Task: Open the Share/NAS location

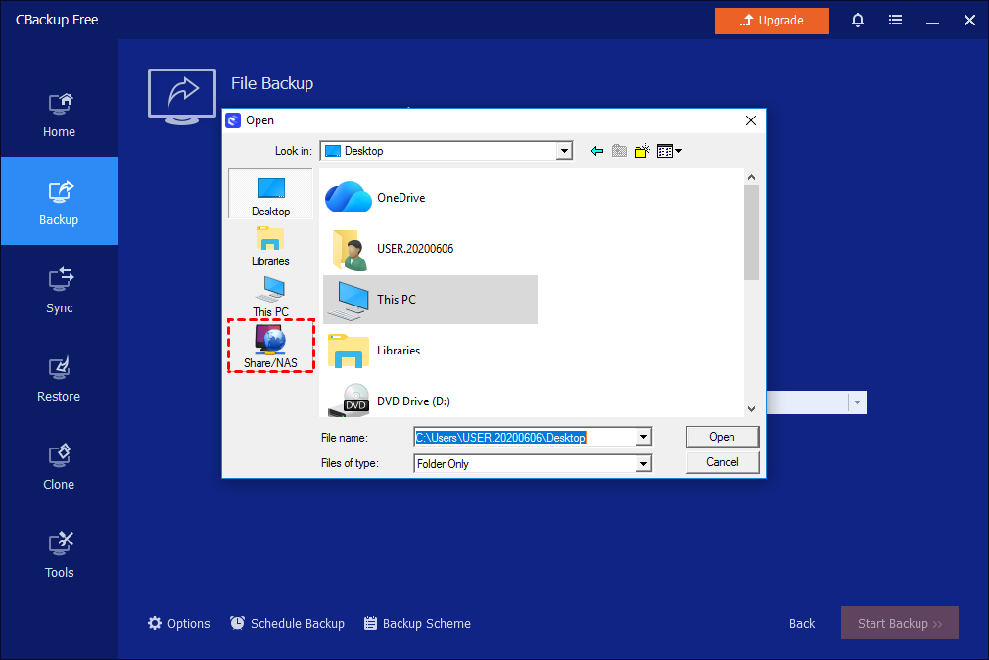Action: coord(270,346)
